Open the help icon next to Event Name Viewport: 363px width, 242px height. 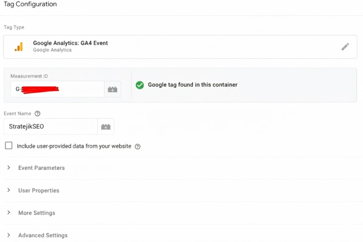click(38, 113)
